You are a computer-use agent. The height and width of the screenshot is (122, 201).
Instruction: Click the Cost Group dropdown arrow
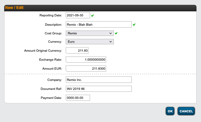pyautogui.click(x=111, y=33)
